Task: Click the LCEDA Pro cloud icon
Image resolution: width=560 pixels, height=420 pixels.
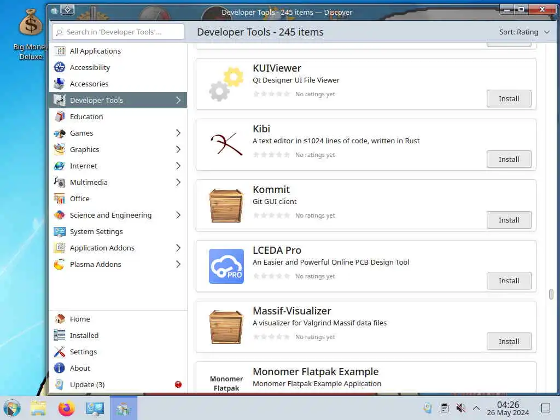Action: [226, 266]
